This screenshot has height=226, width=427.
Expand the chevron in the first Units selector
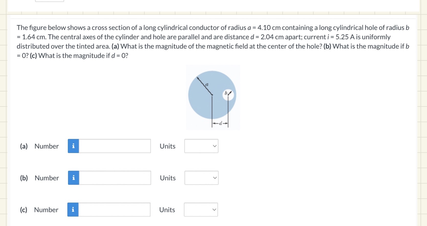215,146
